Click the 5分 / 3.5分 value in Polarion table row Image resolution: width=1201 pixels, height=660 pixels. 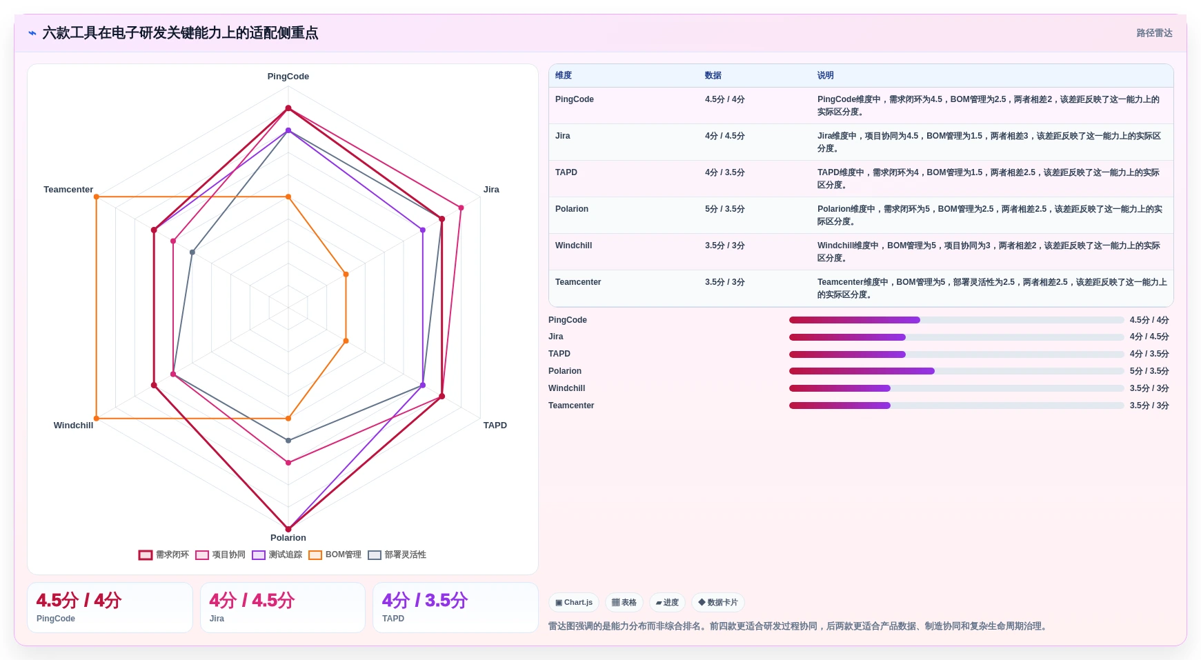(x=725, y=209)
